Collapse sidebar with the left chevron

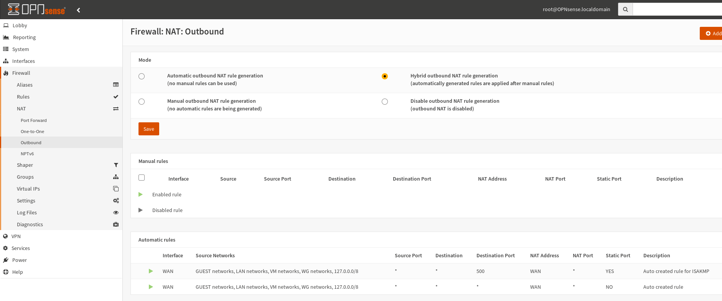(78, 10)
